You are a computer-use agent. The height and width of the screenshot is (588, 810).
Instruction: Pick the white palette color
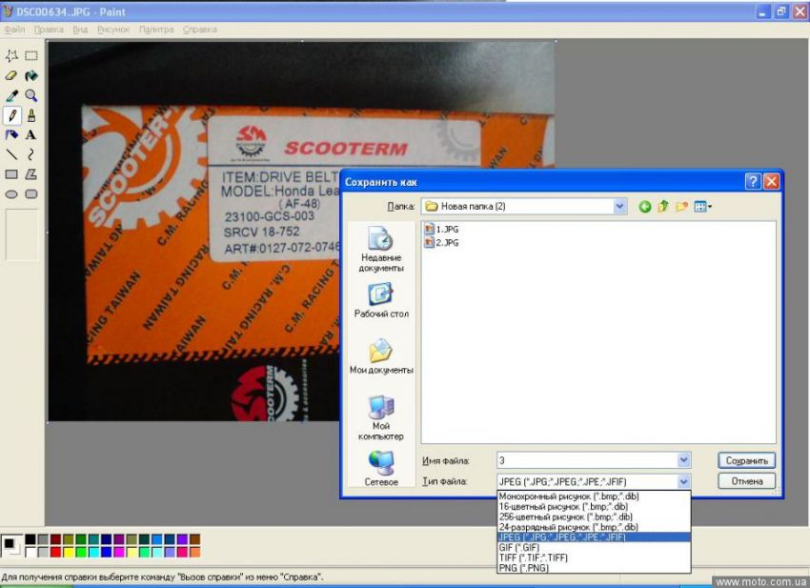tap(30, 552)
